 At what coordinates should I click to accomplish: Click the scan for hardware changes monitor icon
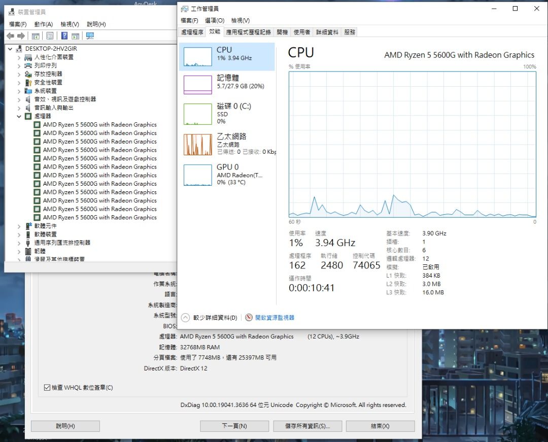pos(90,36)
